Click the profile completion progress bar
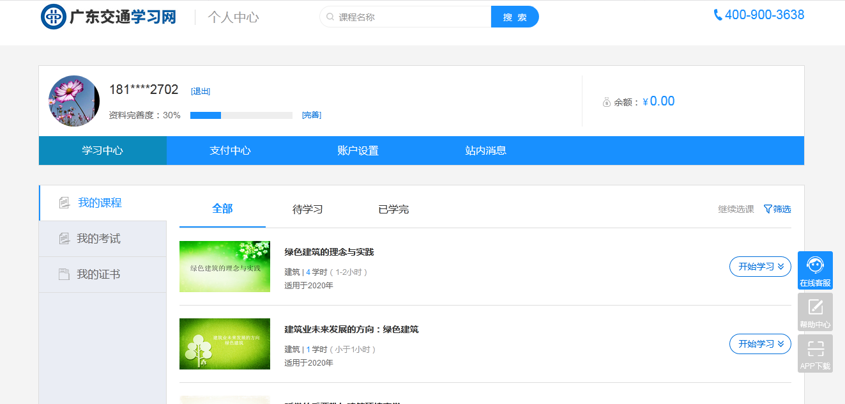845x404 pixels. click(241, 116)
